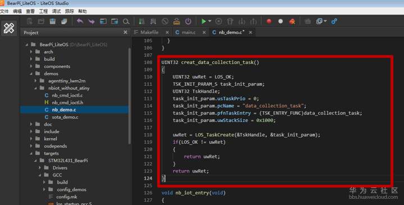Open the 调试 menu
This screenshot has height=205, width=404.
56,11
